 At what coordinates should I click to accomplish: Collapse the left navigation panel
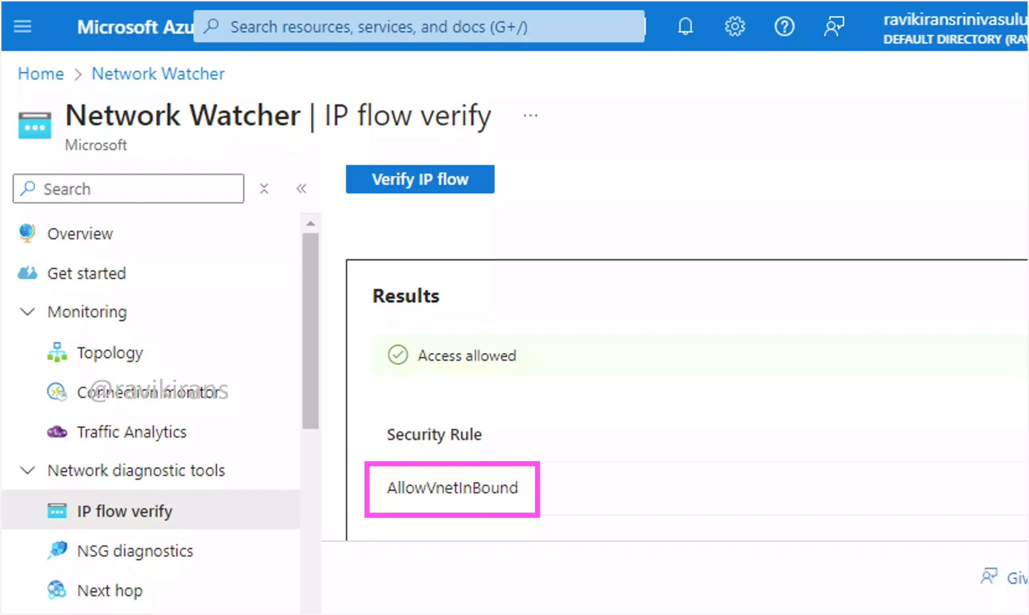[x=300, y=189]
